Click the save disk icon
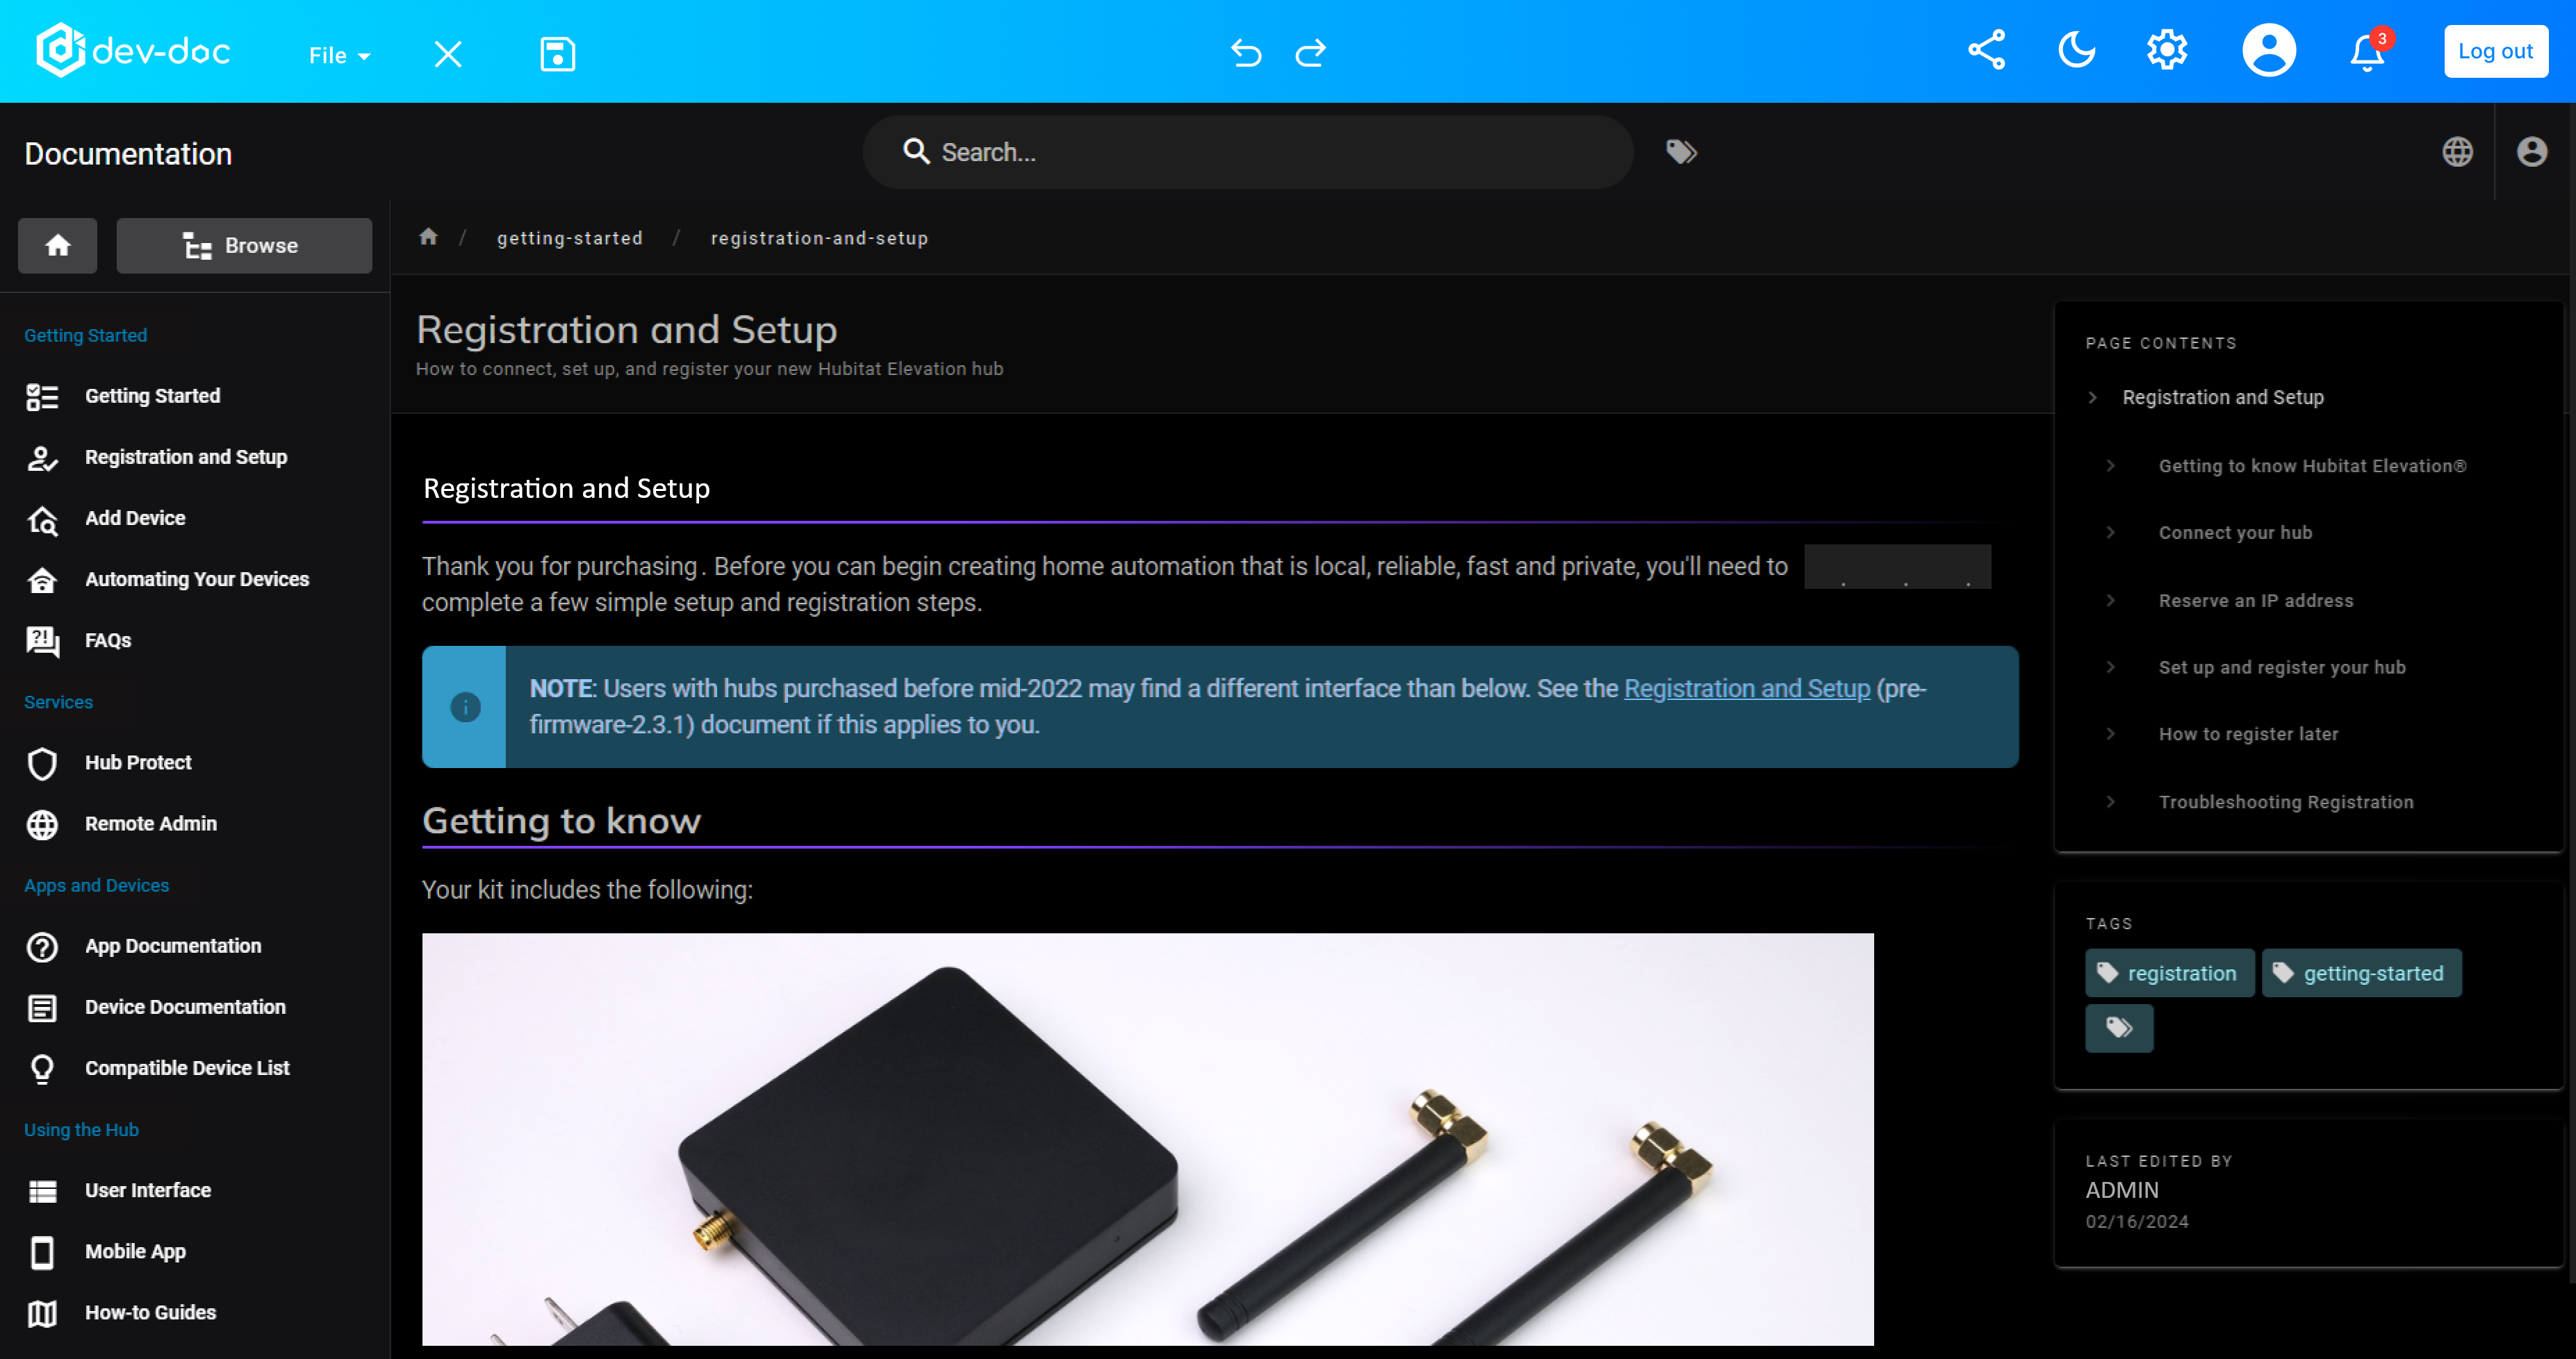Screen dimensions: 2576x1359 [557, 54]
